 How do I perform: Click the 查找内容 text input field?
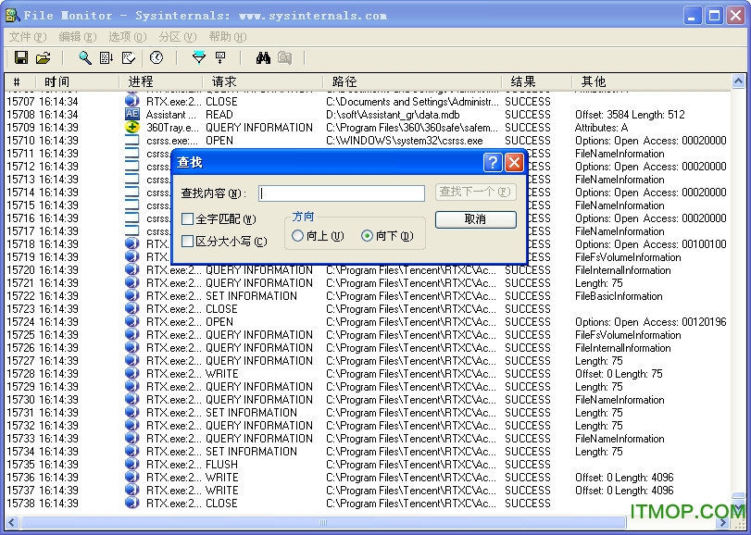coord(342,193)
